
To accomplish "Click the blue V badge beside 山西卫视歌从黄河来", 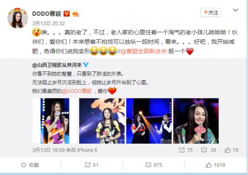I will (86, 65).
